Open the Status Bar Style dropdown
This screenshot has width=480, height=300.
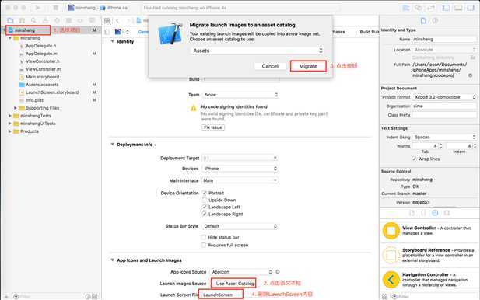coord(240,226)
